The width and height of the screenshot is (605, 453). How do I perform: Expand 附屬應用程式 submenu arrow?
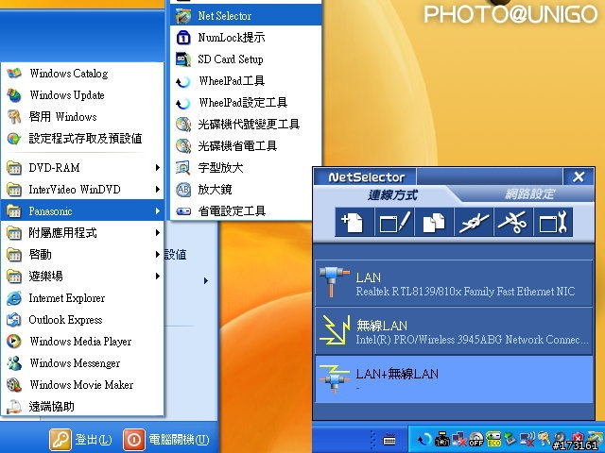point(158,233)
